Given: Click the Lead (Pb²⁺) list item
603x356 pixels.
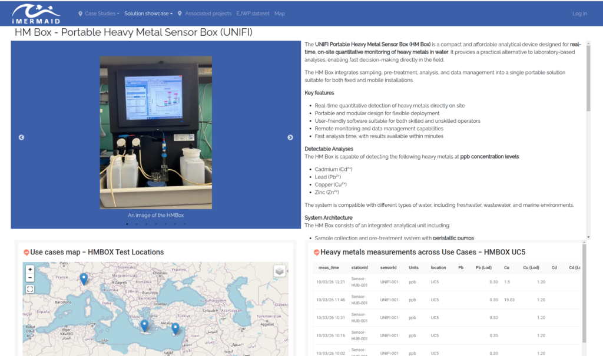Looking at the screenshot, I should [327, 177].
